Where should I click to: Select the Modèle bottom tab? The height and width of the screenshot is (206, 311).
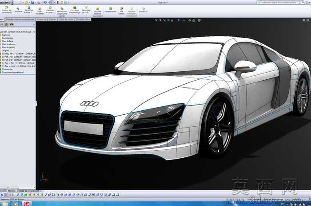click(12, 191)
